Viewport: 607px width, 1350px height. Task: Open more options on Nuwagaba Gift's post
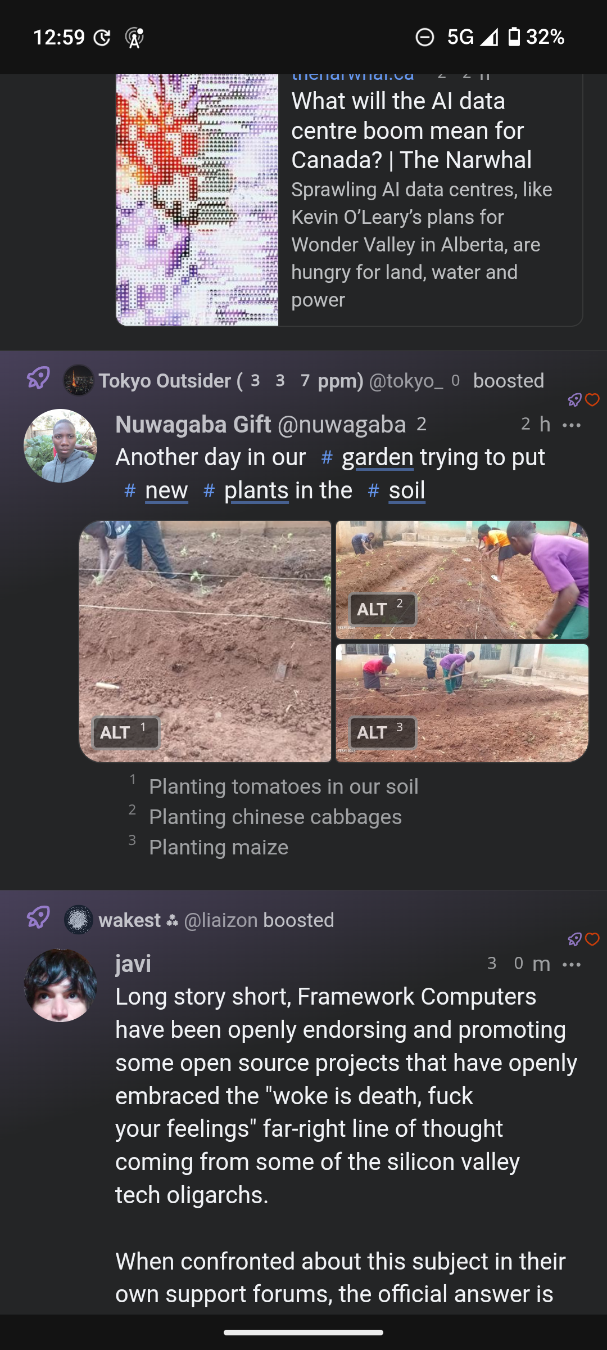(x=572, y=425)
